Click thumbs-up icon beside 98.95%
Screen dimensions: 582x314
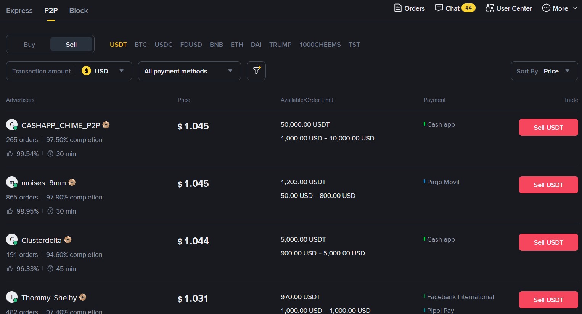(10, 211)
